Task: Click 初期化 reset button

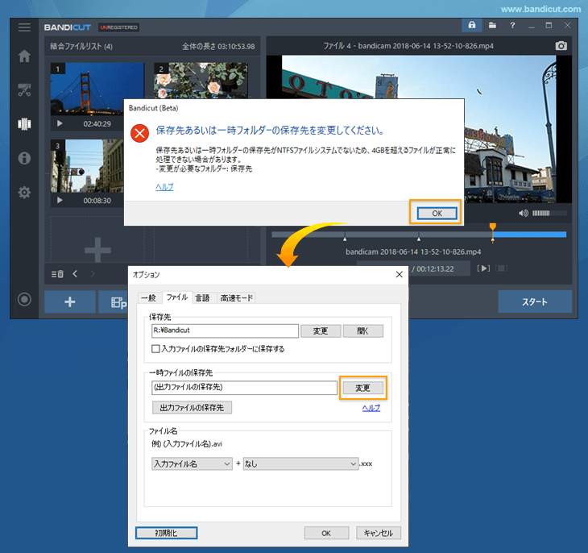Action: click(166, 533)
